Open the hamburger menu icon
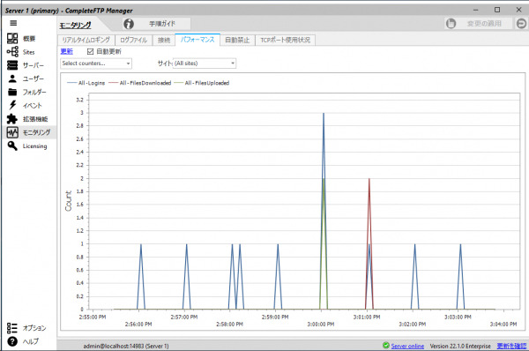The height and width of the screenshot is (351, 529). pos(13,23)
